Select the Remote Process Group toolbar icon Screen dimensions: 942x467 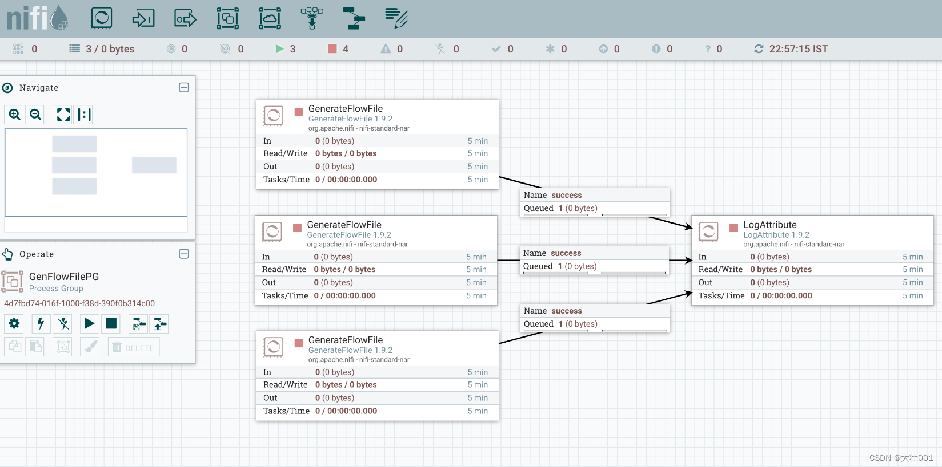click(x=270, y=18)
